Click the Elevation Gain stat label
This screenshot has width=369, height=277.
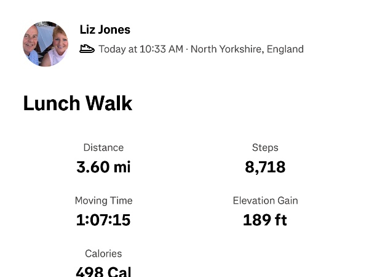point(265,201)
